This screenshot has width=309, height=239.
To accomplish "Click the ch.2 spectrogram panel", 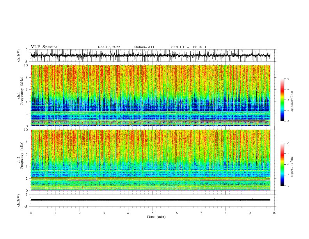I will pos(150,160).
